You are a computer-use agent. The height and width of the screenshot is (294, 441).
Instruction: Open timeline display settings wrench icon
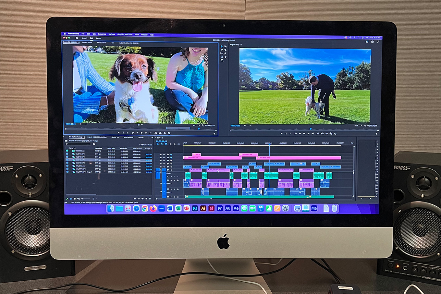tap(174, 144)
